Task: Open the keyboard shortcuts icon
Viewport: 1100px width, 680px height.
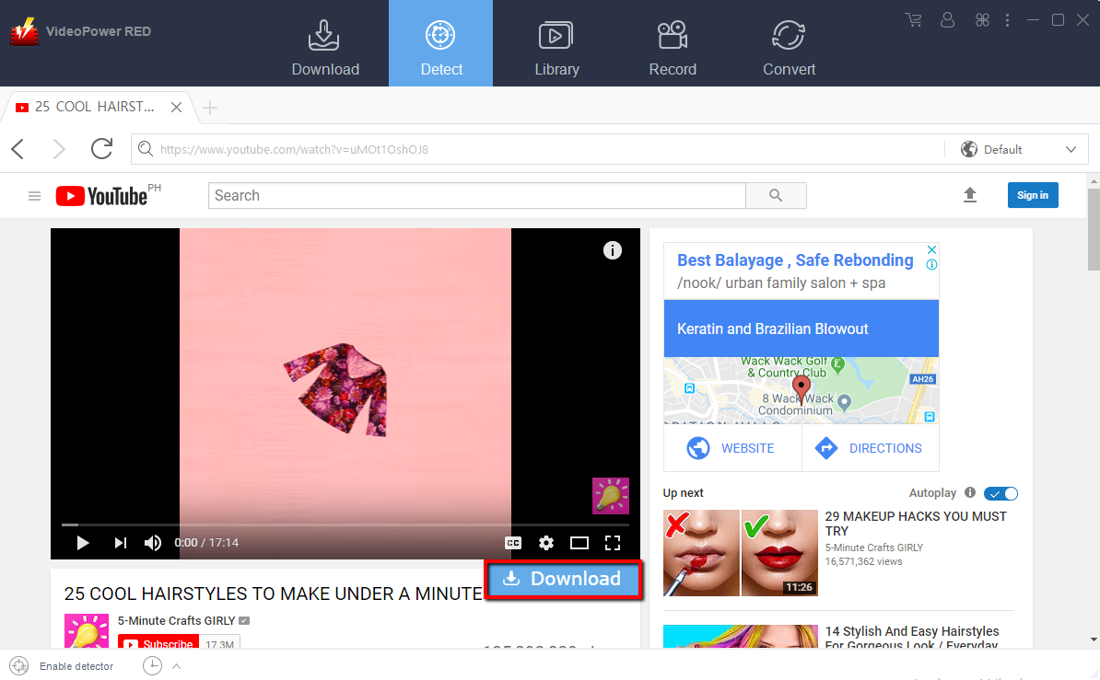Action: coord(982,19)
